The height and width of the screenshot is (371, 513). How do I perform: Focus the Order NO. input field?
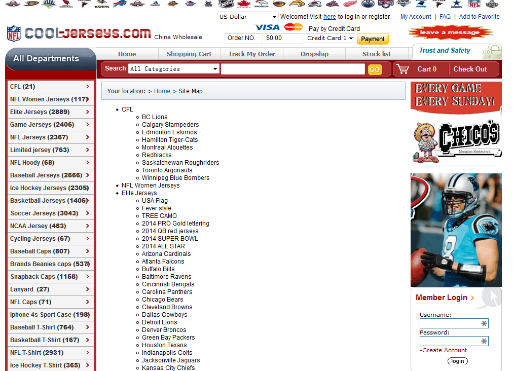pyautogui.click(x=244, y=38)
